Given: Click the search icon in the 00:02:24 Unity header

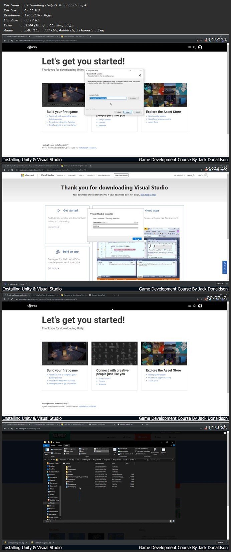Looking at the screenshot, I should pyautogui.click(x=194, y=47).
